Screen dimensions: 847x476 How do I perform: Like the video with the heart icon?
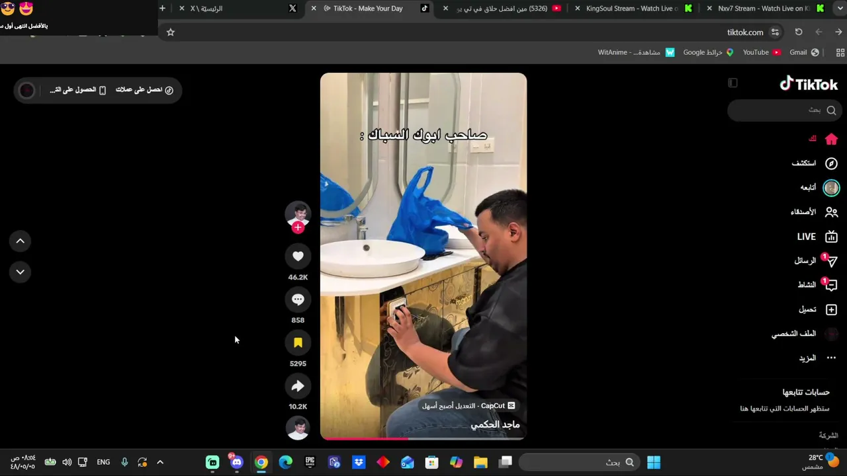click(x=298, y=256)
